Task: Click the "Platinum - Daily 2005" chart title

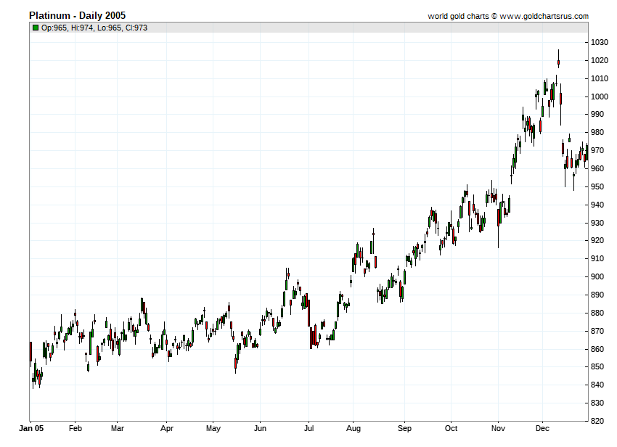Action: click(78, 15)
